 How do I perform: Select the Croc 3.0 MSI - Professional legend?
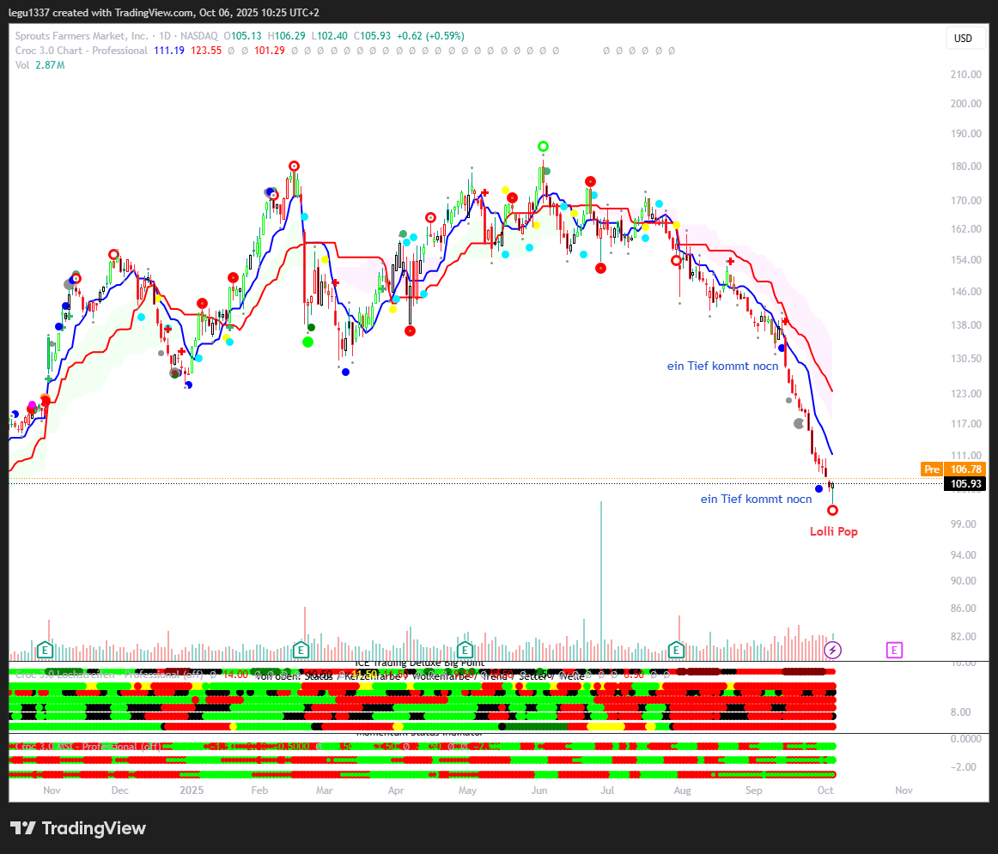pyautogui.click(x=86, y=746)
